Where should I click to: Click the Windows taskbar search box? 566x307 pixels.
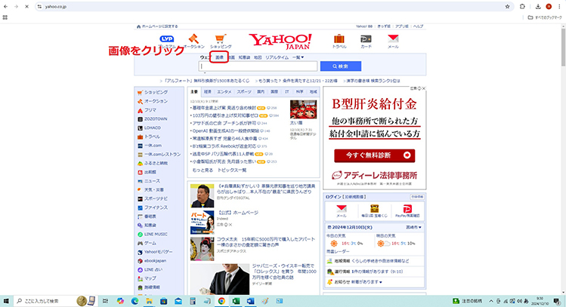56,301
